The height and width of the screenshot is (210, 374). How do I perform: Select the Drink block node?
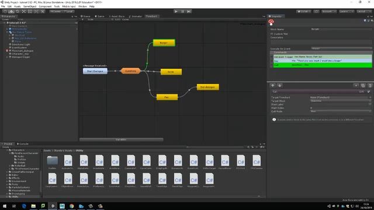171,72
